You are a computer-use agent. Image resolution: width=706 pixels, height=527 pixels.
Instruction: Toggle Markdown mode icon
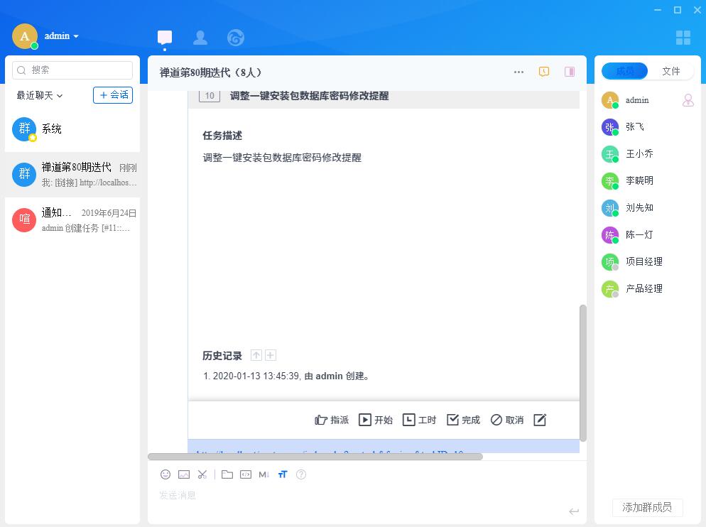coord(264,474)
